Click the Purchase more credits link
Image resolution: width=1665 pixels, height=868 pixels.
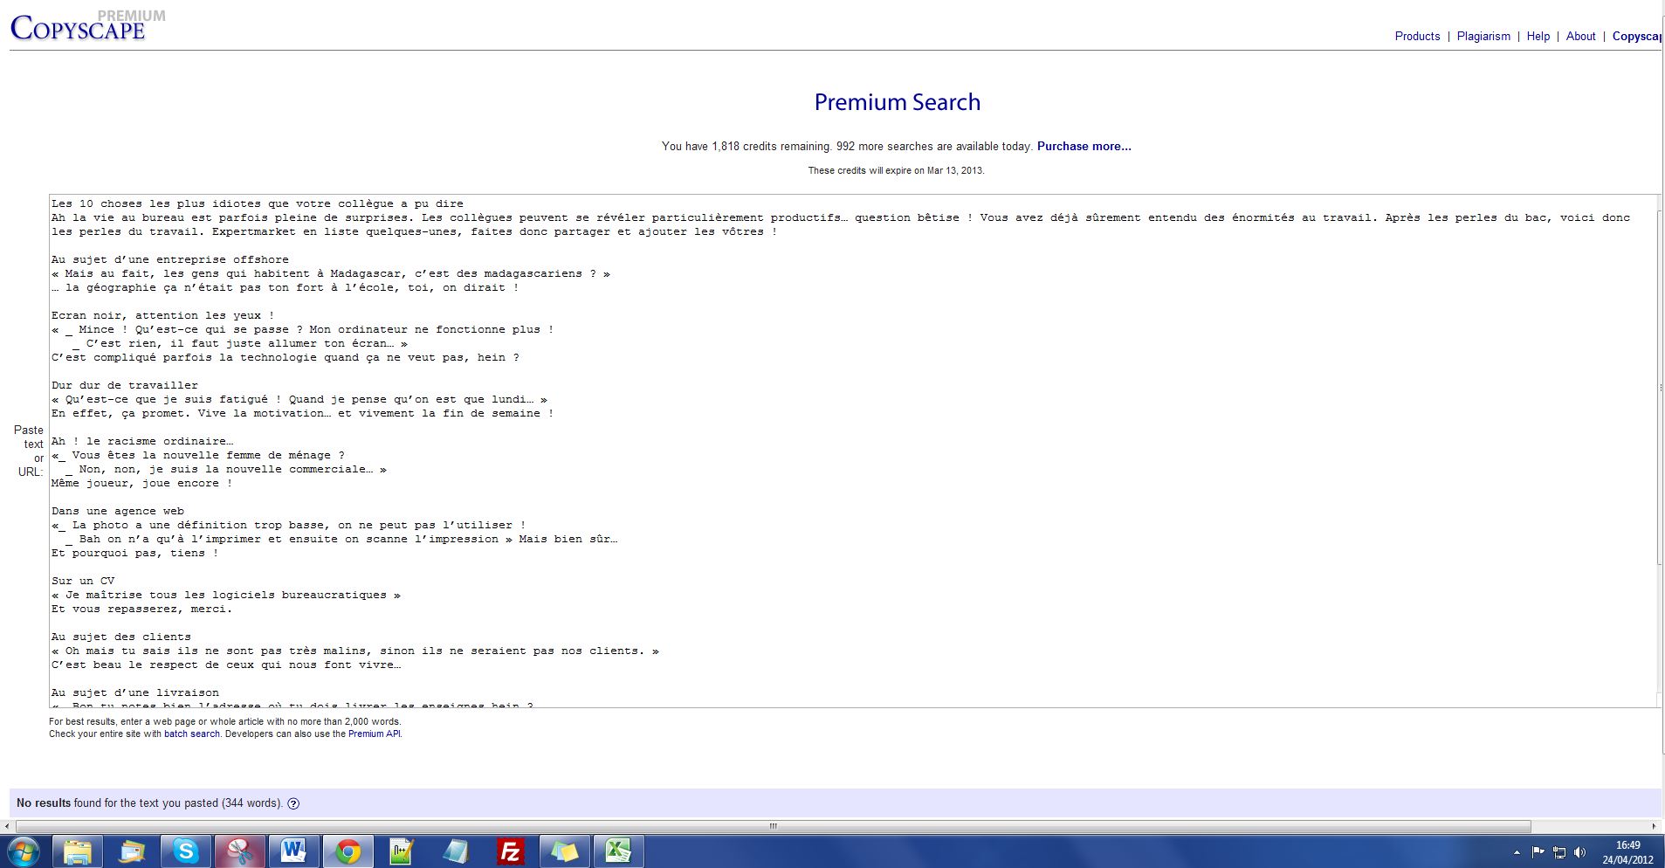point(1084,146)
